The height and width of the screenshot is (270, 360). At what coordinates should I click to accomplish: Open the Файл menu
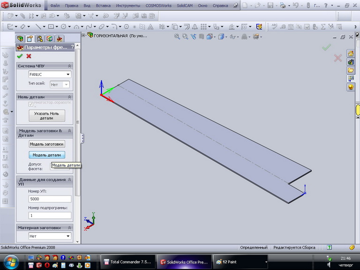[55, 6]
